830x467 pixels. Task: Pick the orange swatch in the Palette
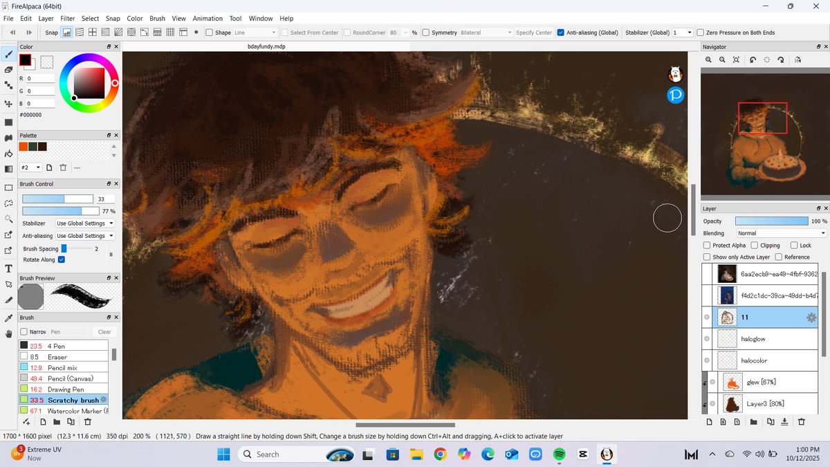coord(24,146)
